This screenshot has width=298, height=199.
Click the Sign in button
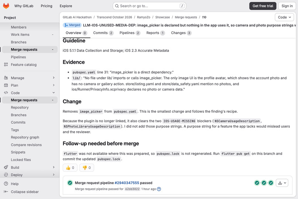(287, 6)
